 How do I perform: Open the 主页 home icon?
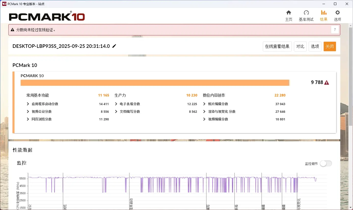click(x=289, y=13)
